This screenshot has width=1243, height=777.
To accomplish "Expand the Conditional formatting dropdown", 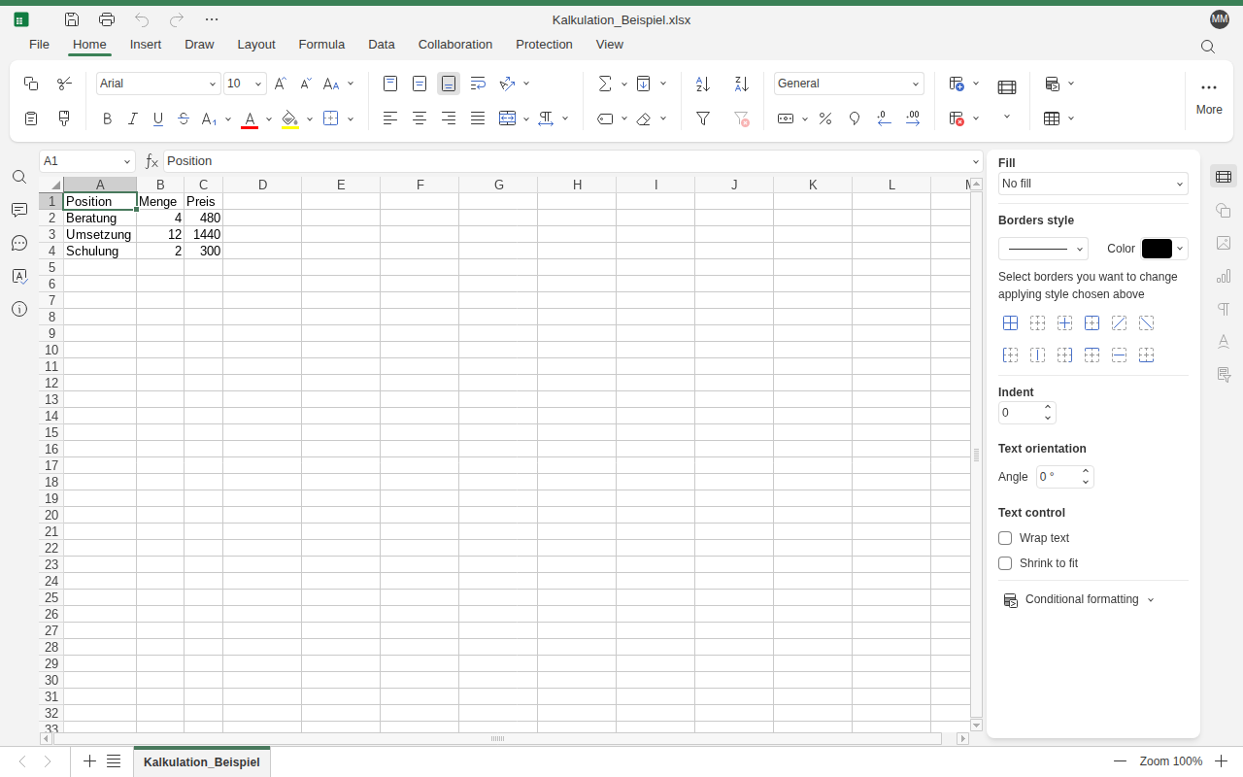I will [x=1079, y=599].
